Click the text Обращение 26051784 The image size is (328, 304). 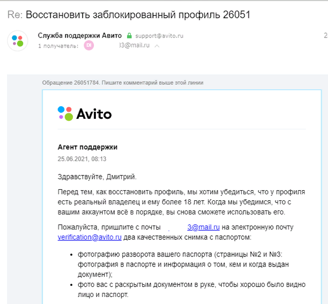pyautogui.click(x=71, y=82)
